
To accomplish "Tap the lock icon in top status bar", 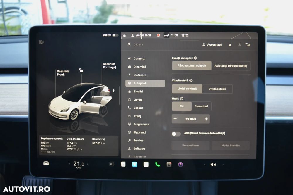I will click(x=124, y=35).
